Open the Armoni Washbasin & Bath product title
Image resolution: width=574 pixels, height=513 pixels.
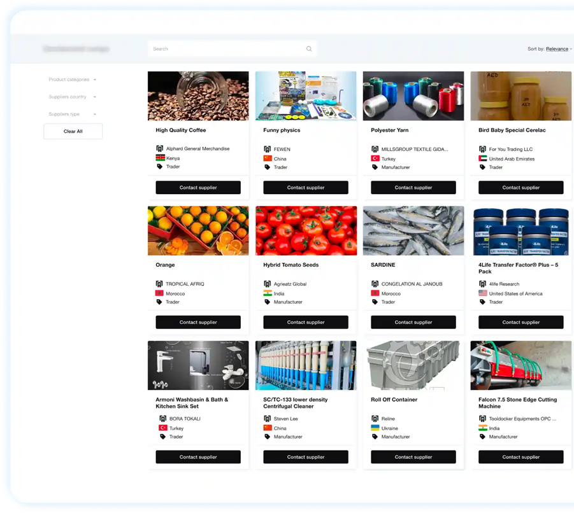[x=192, y=403]
